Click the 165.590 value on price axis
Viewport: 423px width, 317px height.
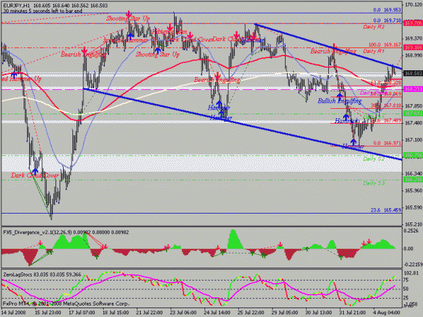point(413,208)
